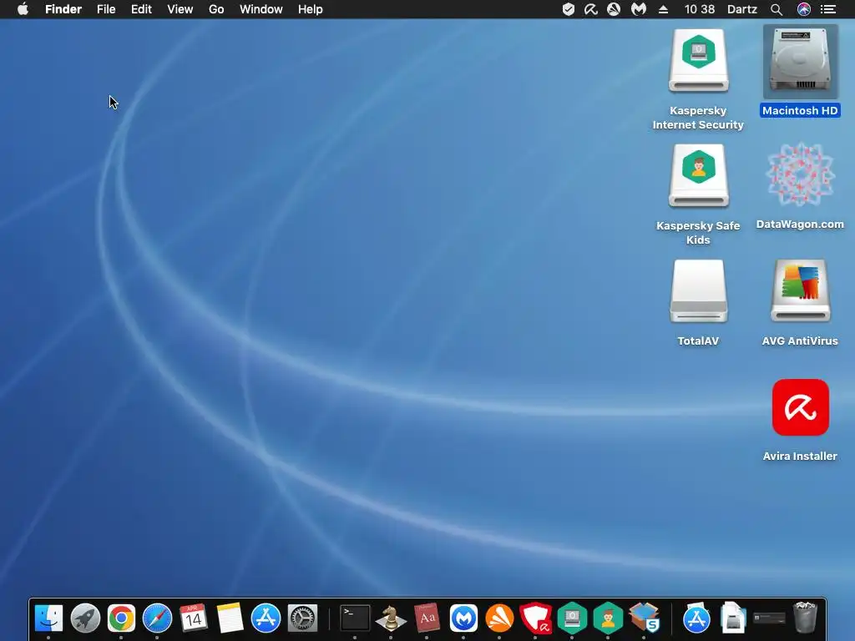Open the Finder menu
The height and width of the screenshot is (641, 855).
63,9
